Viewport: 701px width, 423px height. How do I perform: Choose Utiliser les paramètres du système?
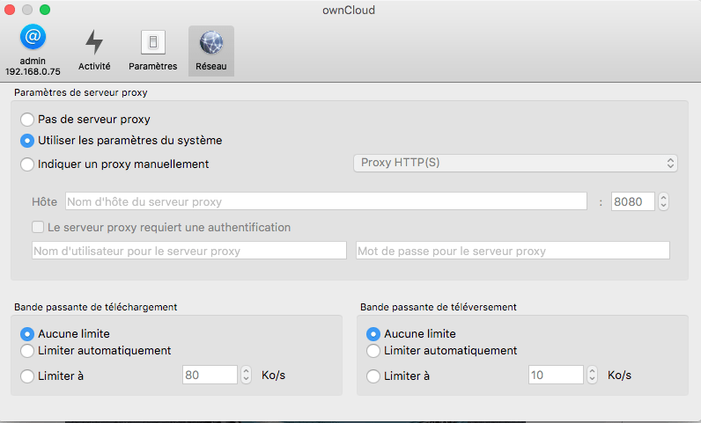[27, 140]
